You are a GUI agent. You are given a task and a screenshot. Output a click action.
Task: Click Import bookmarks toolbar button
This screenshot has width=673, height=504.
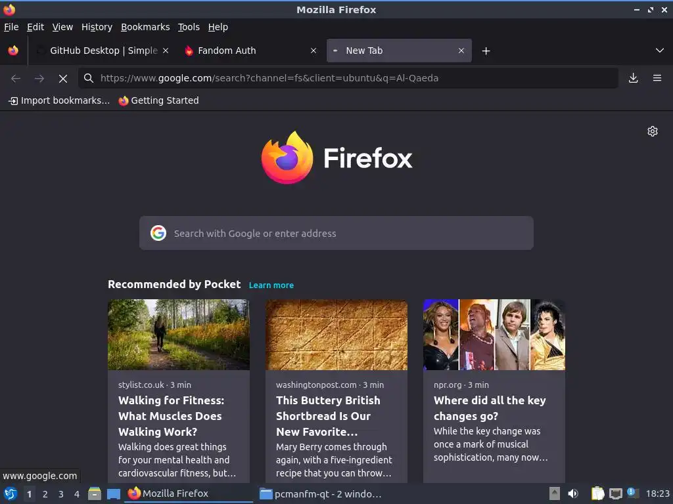pos(59,100)
